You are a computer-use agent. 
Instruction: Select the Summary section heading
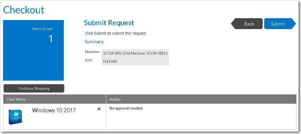[x=94, y=42]
